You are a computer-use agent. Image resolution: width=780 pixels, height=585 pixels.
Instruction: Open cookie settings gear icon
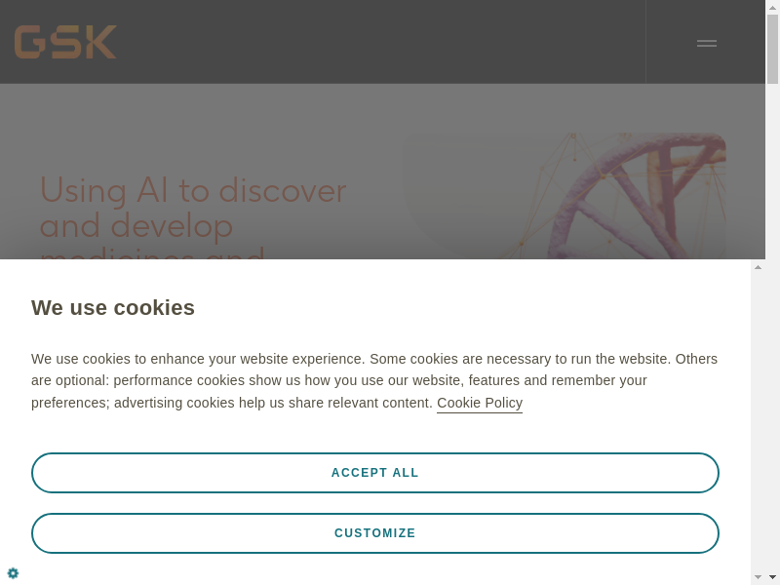13,573
